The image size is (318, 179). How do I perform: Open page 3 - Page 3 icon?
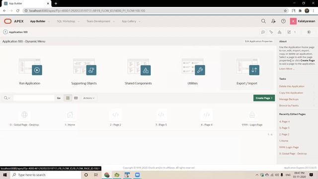coord(161,115)
